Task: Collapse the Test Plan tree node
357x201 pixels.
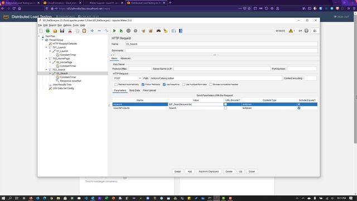Action: pos(39,36)
